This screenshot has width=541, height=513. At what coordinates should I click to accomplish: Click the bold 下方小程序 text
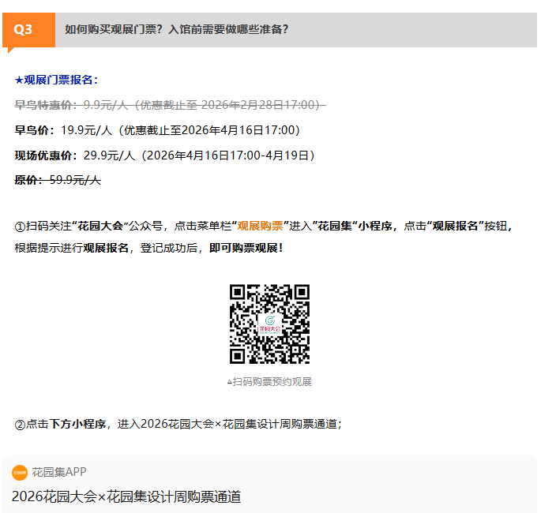(x=77, y=424)
